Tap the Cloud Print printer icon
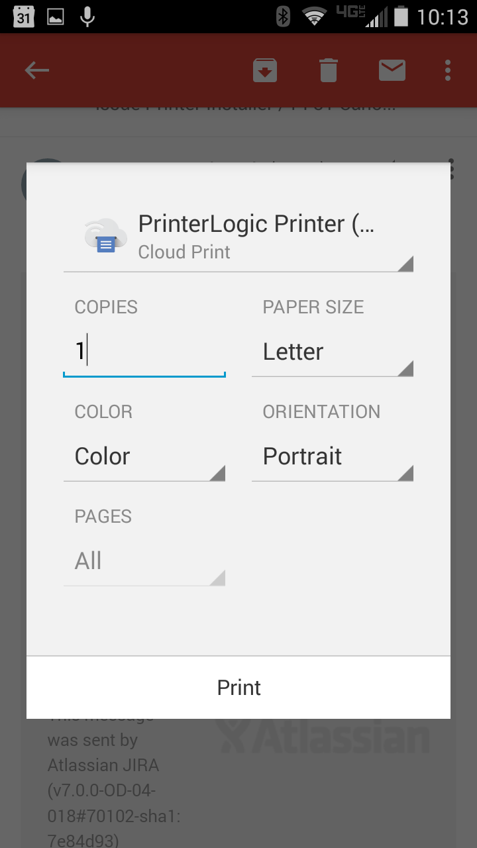Viewport: 477px width, 848px height. click(105, 236)
